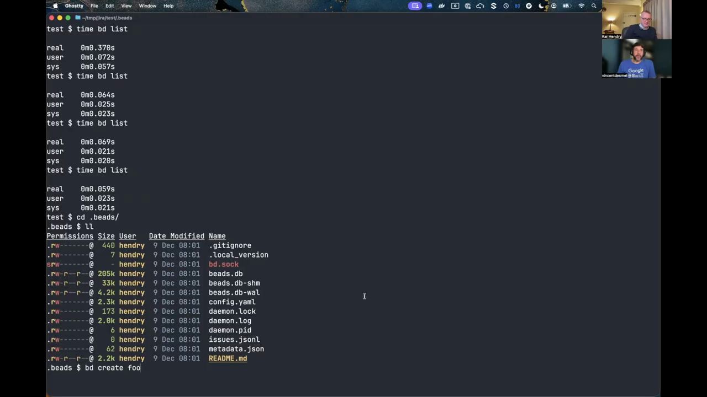
Task: Select Kai Hendry's video thumbnail
Action: tap(636, 20)
